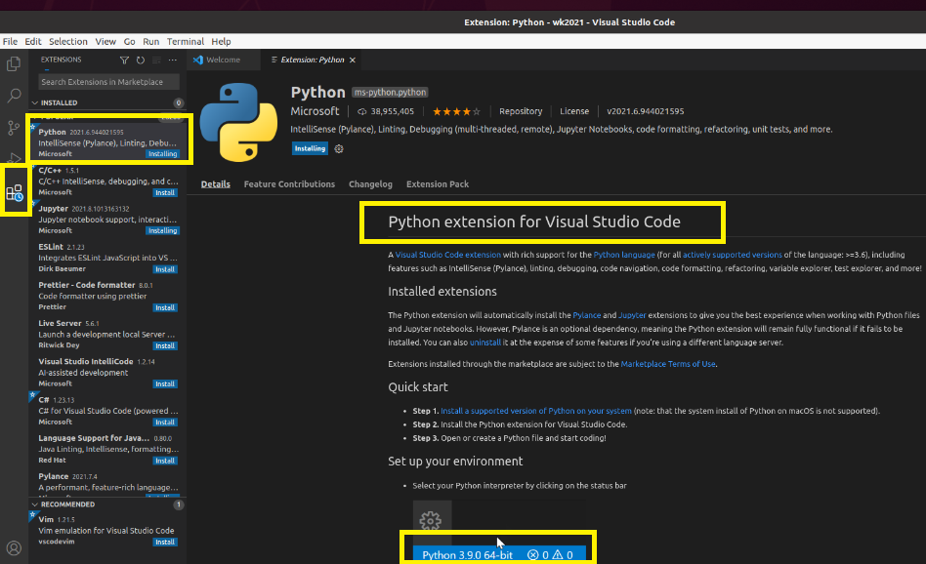Viewport: 926px width, 564px height.
Task: Open the Extensions view icon
Action: point(15,192)
